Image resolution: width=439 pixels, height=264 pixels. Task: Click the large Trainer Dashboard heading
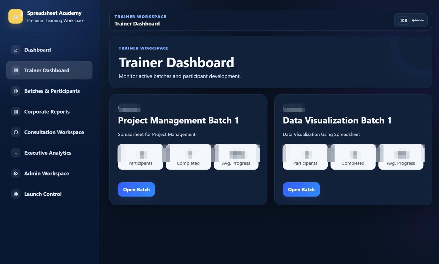pos(176,63)
